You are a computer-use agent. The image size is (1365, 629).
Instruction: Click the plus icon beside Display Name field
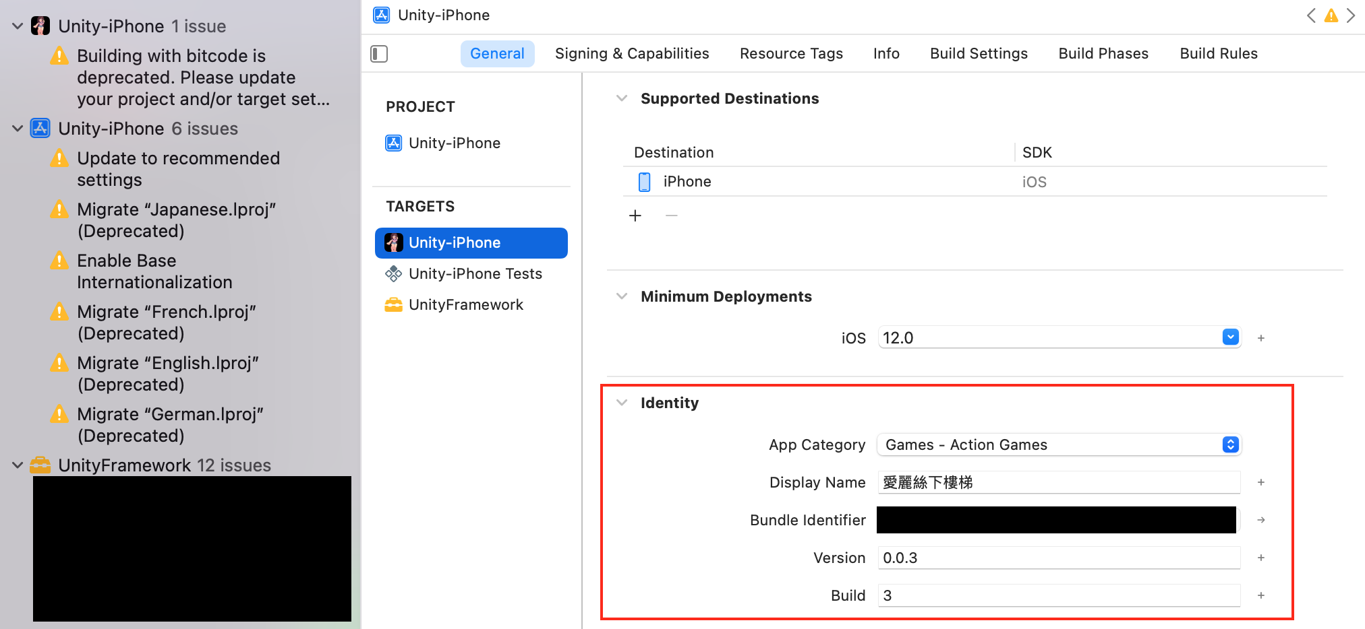1261,482
